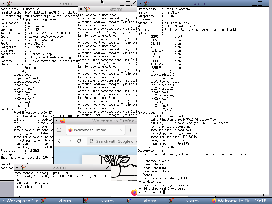Click the Firefox icon in the Firefox window titlebar
This screenshot has height=204, width=272.
pyautogui.click(x=63, y=121)
